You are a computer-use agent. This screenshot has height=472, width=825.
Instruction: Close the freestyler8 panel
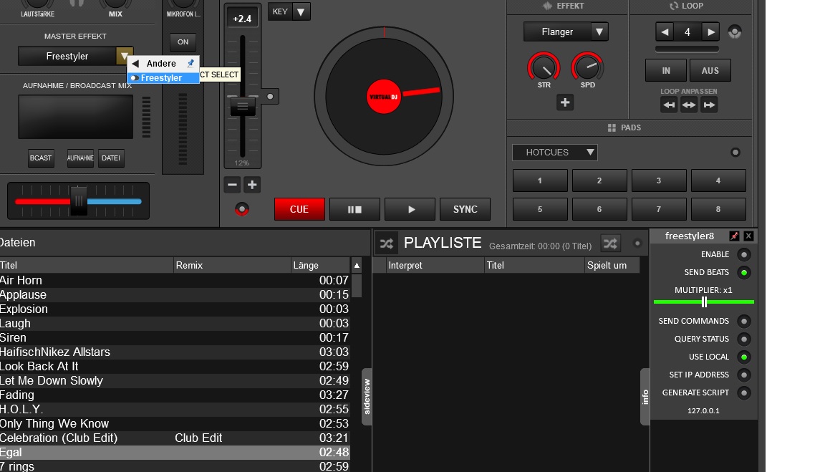pyautogui.click(x=748, y=236)
